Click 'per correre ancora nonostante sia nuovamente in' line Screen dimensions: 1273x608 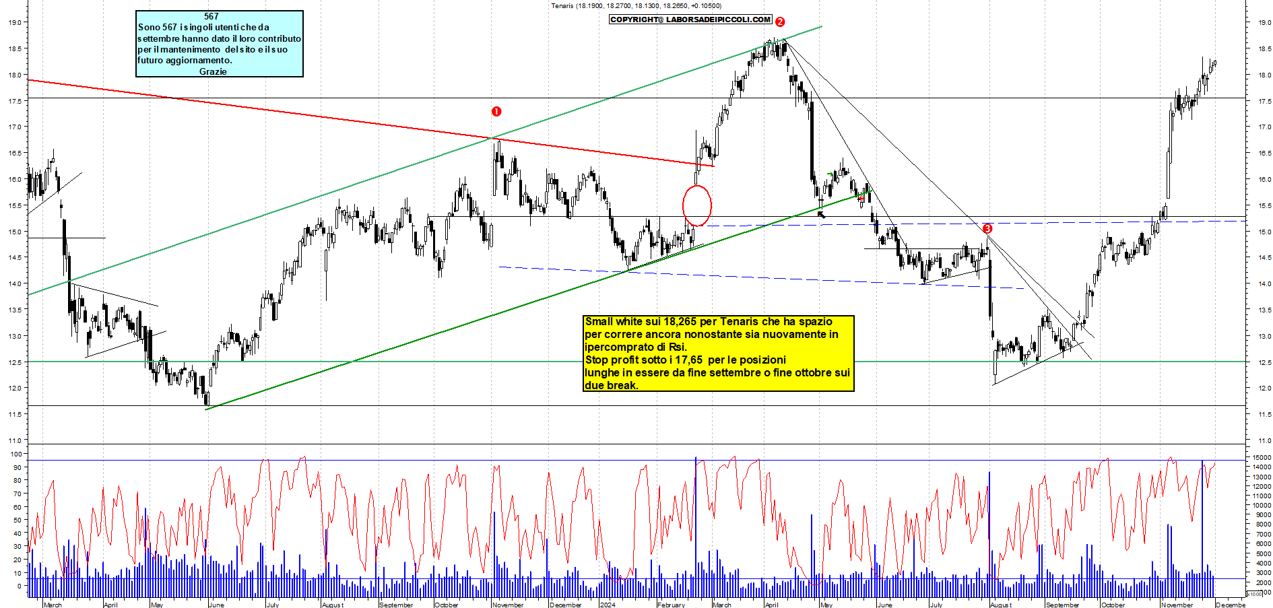[712, 335]
